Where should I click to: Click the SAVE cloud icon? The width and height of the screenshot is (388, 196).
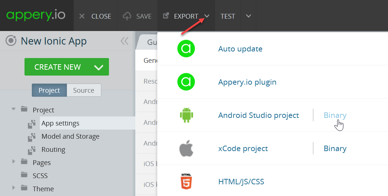click(127, 16)
